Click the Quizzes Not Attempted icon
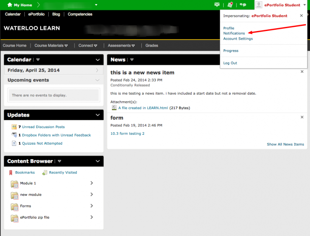The width and height of the screenshot is (310, 236). tap(14, 143)
